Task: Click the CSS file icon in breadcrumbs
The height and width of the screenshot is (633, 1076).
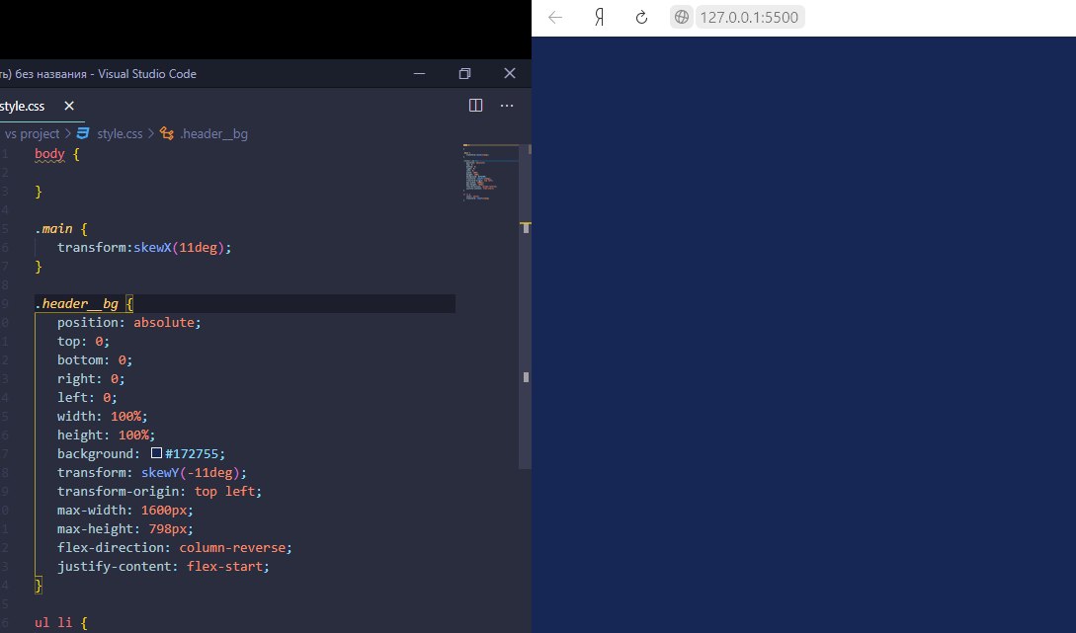Action: click(83, 133)
